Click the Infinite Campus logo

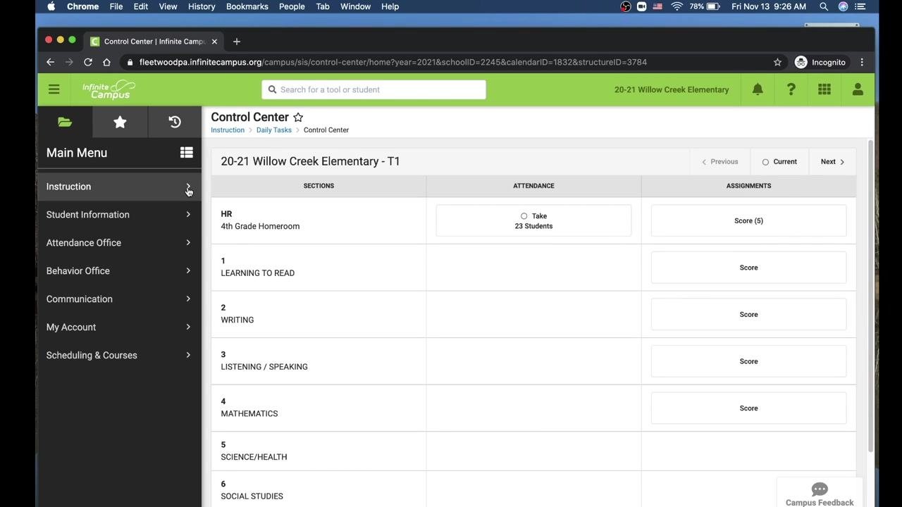pos(109,89)
